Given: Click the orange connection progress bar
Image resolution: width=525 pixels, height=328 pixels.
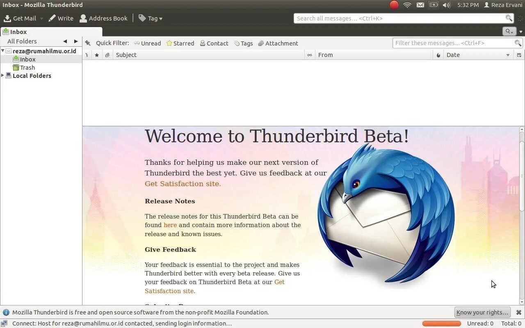Looking at the screenshot, I should [442, 323].
